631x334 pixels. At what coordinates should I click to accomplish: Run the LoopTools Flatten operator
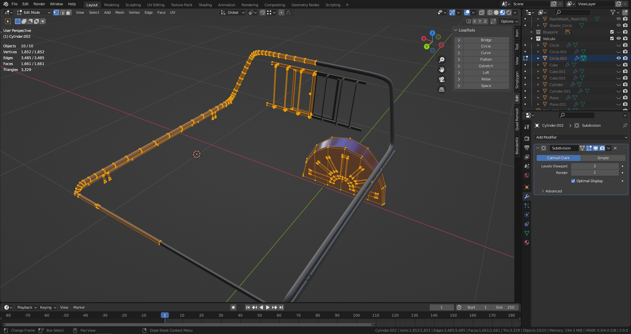[486, 59]
